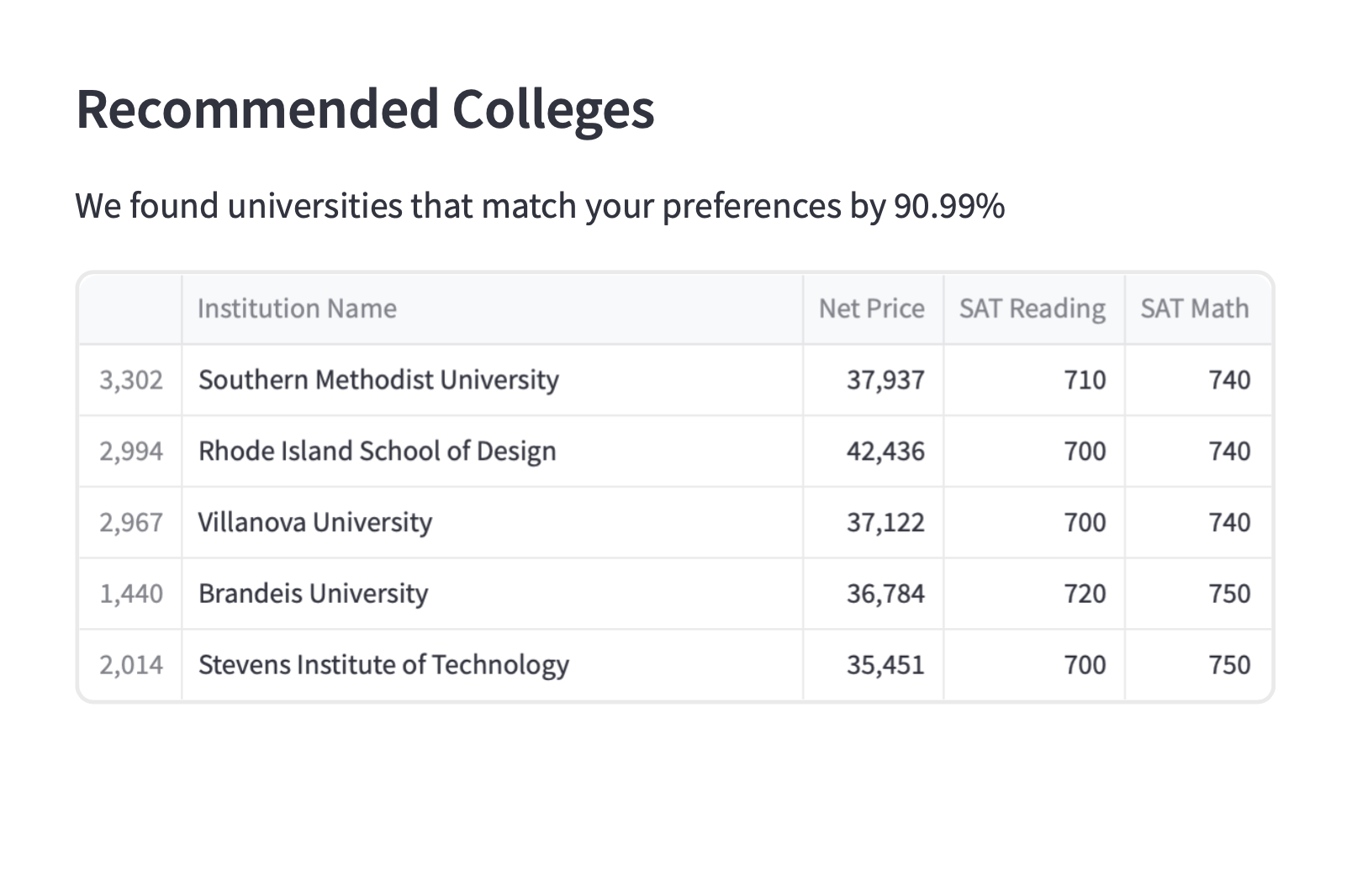The height and width of the screenshot is (876, 1352).
Task: Click row index 2,994
Action: tap(130, 451)
